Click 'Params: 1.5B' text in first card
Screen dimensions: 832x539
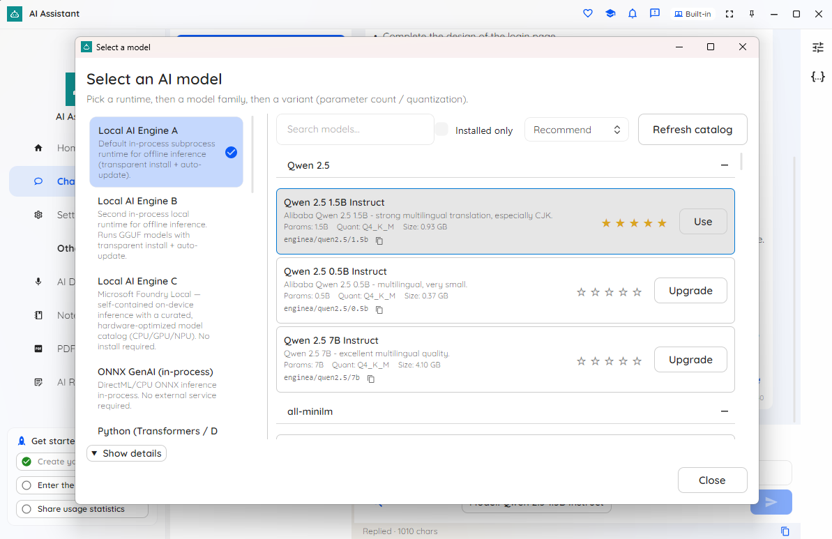pyautogui.click(x=306, y=227)
